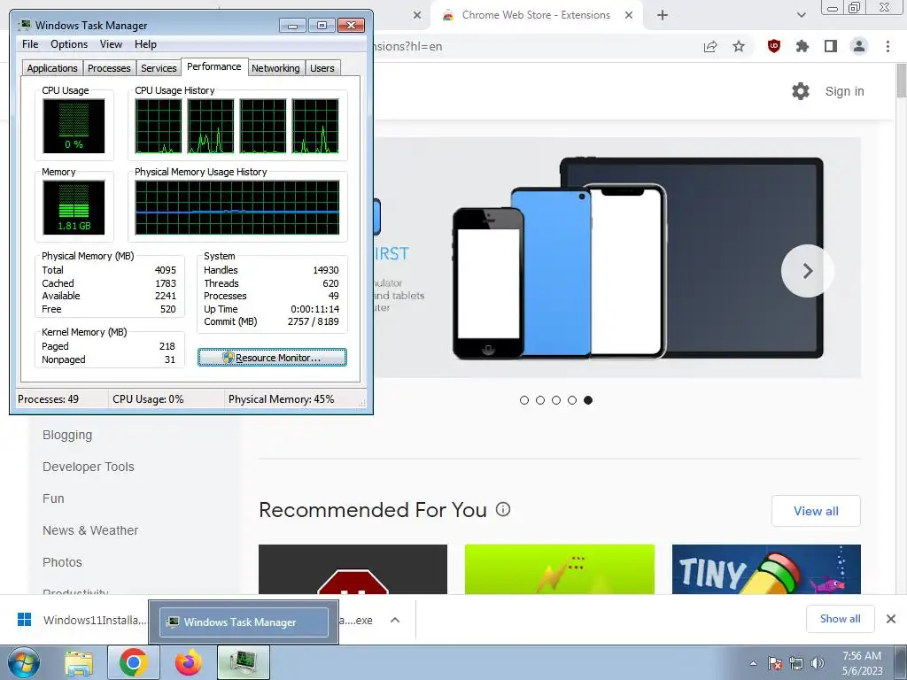Open Chrome tab search chevron
Viewport: 907px width, 680px height.
click(801, 15)
